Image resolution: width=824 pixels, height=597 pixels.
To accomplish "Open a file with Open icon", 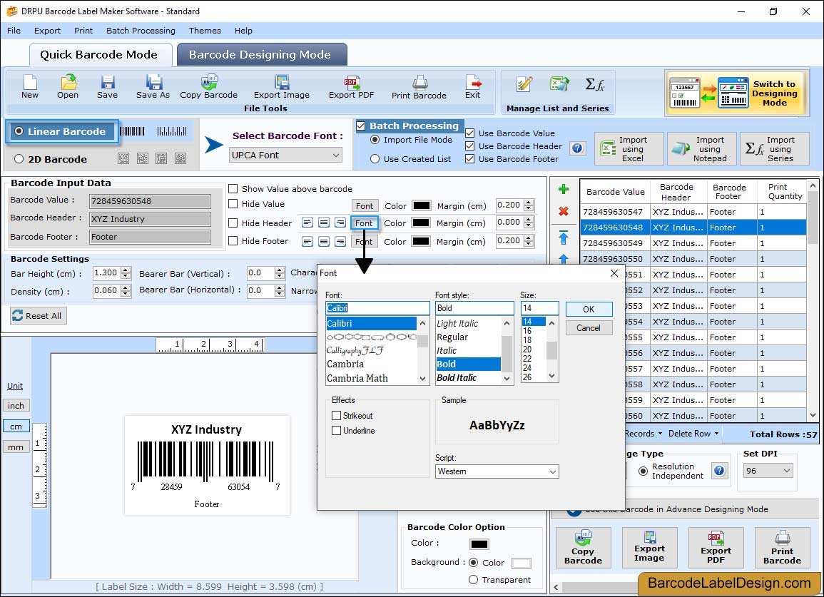I will (68, 87).
